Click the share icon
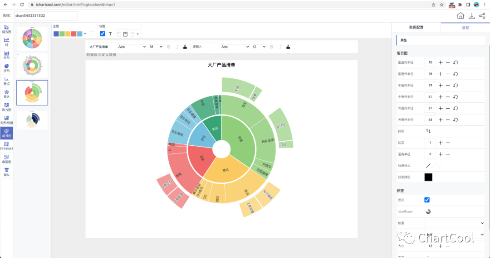 coord(482,16)
